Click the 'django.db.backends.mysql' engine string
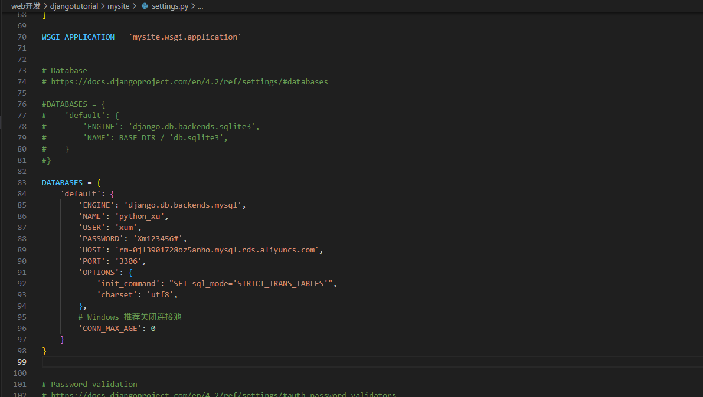Image resolution: width=703 pixels, height=397 pixels. (184, 205)
